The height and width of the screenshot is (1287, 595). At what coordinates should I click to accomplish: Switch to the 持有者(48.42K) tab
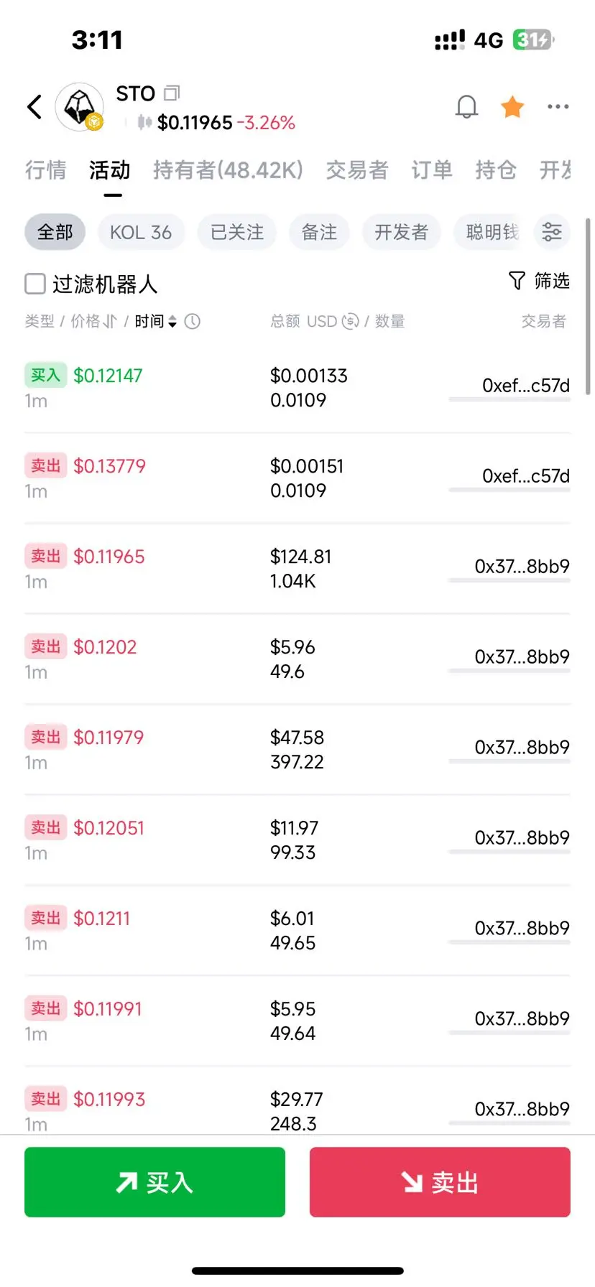pyautogui.click(x=228, y=170)
